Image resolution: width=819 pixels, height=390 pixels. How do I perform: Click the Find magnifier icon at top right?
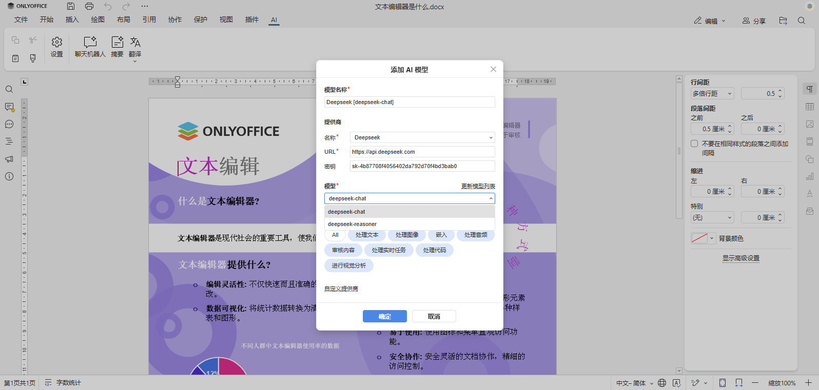tap(802, 20)
